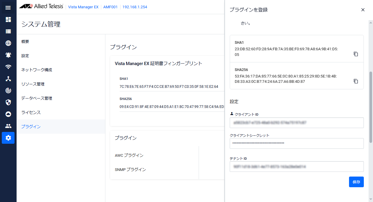Image resolution: width=373 pixels, height=202 pixels.
Task: Open the hamburger menu icon
Action: point(8,8)
